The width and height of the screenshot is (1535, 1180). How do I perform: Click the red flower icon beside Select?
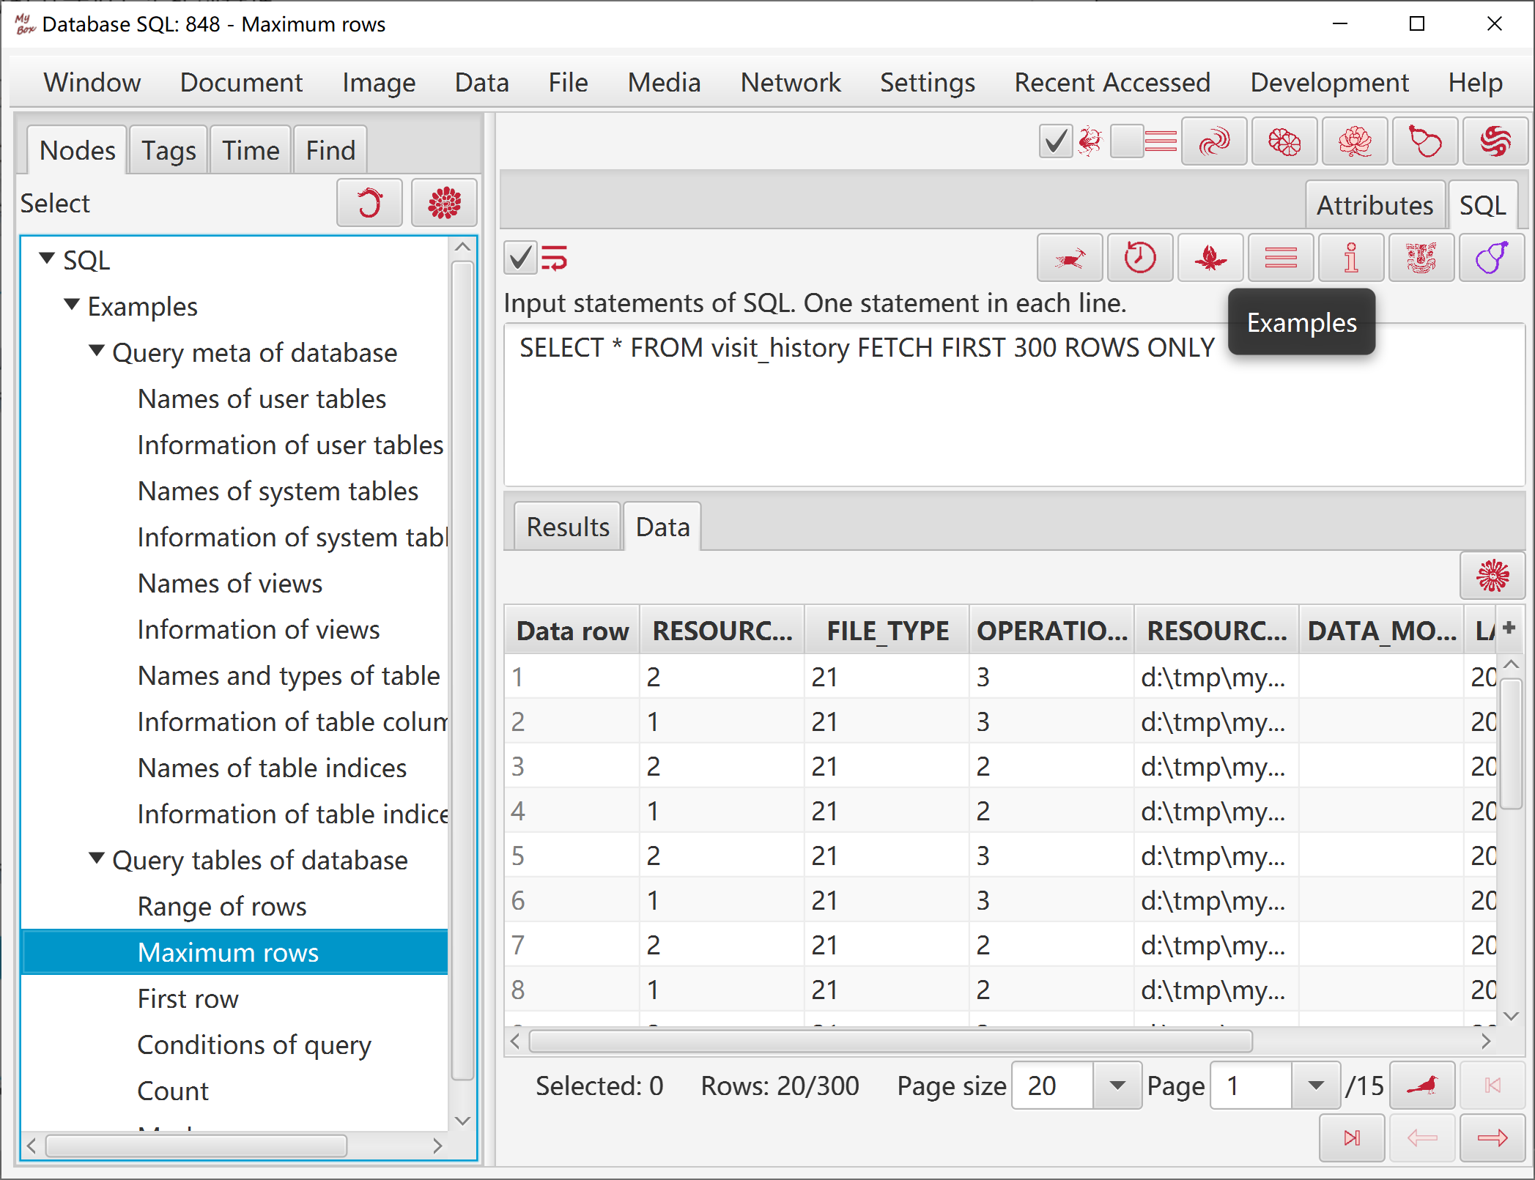click(444, 203)
